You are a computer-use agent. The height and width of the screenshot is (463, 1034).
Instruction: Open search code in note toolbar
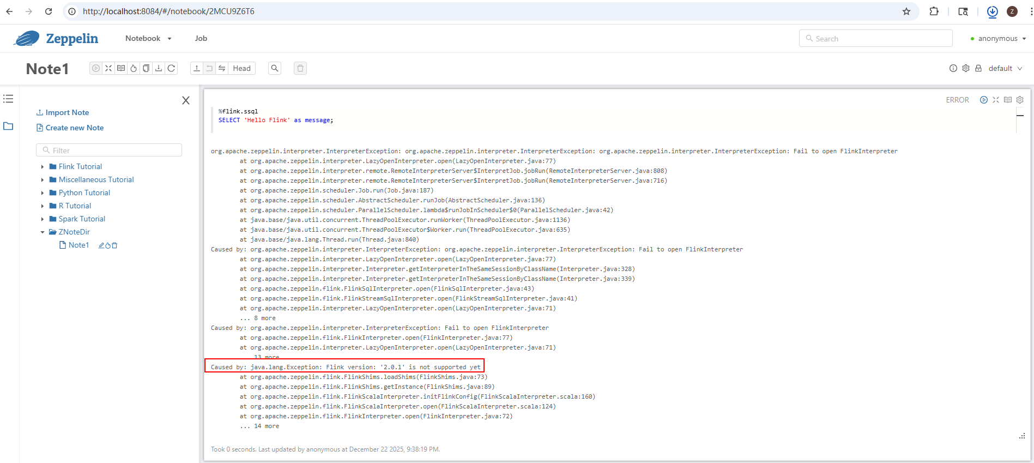[x=275, y=68]
